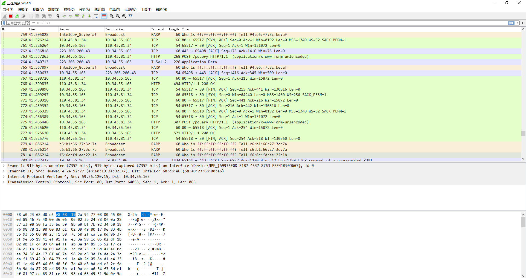Open the 电话(Y) menu
Image resolution: width=526 pixels, height=278 pixels.
click(x=115, y=10)
